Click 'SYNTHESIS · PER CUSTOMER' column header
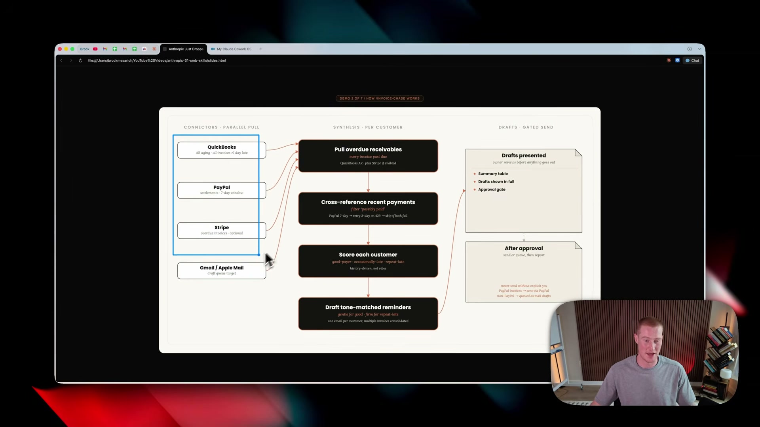This screenshot has height=427, width=760. pos(368,127)
